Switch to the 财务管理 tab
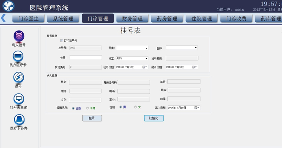This screenshot has height=148, width=282. point(132,18)
